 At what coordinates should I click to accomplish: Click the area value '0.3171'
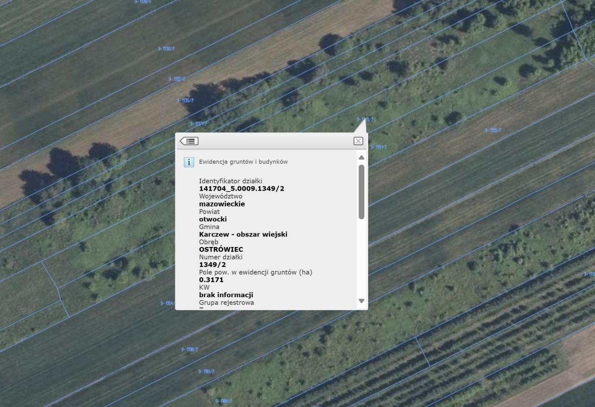pyautogui.click(x=211, y=280)
